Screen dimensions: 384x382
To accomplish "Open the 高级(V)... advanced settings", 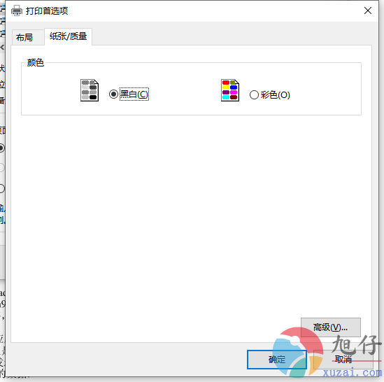I will [x=331, y=327].
